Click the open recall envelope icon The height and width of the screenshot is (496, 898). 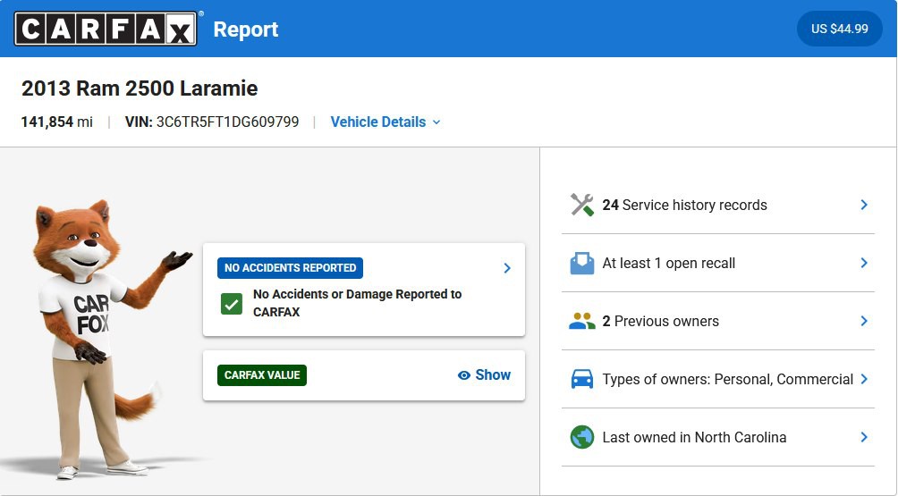(x=582, y=263)
